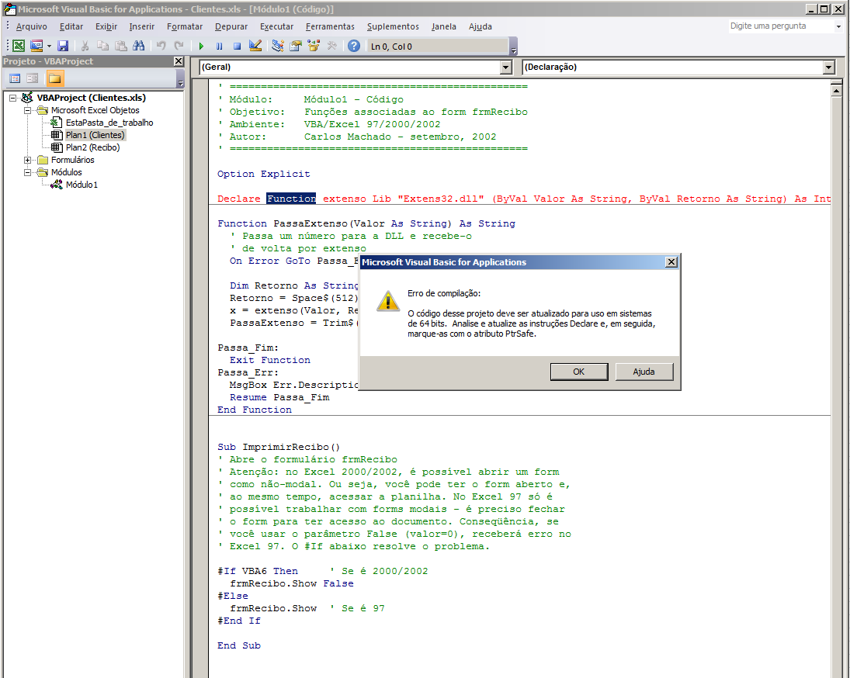Select Módulo1 in project tree

[x=82, y=185]
